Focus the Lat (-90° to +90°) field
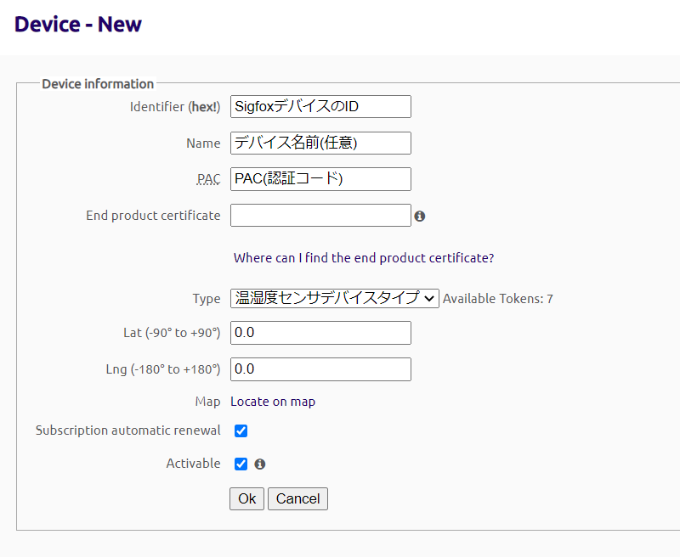The height and width of the screenshot is (557, 680). point(320,333)
